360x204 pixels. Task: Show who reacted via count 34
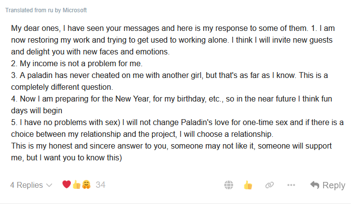pyautogui.click(x=100, y=185)
